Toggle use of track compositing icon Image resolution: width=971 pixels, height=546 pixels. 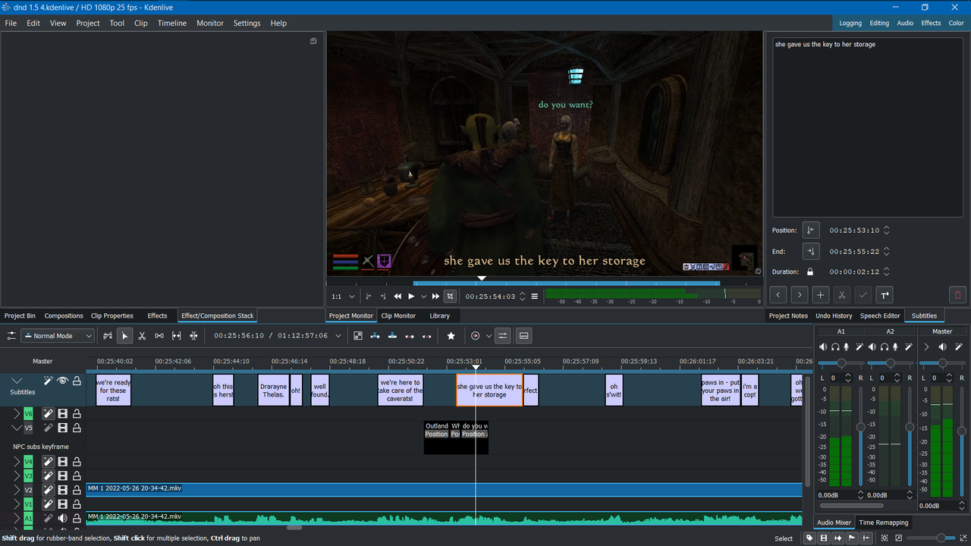(108, 336)
